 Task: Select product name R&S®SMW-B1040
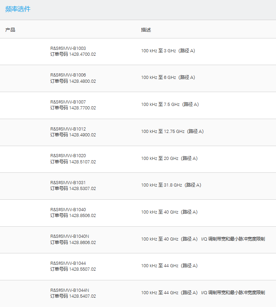coord(68,210)
